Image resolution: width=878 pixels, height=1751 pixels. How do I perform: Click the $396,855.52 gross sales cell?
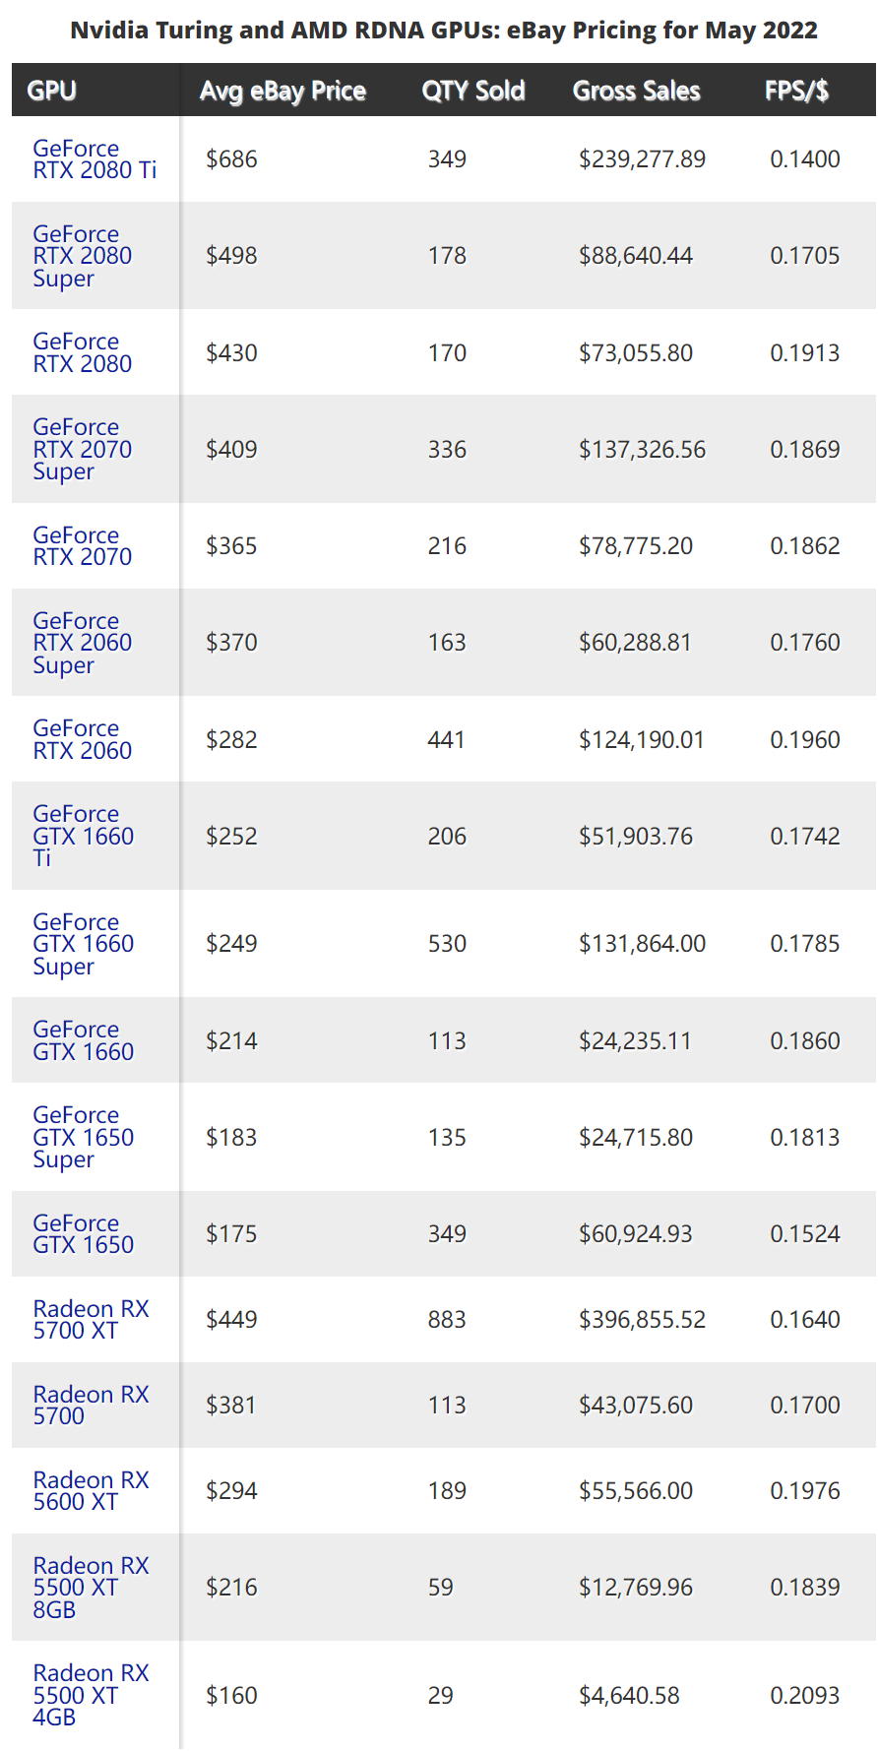[x=642, y=1319]
